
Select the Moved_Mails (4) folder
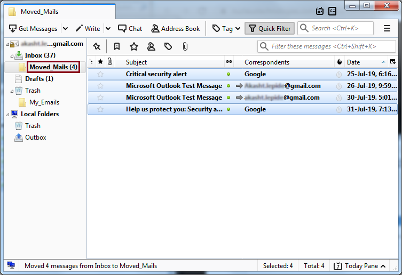click(53, 67)
